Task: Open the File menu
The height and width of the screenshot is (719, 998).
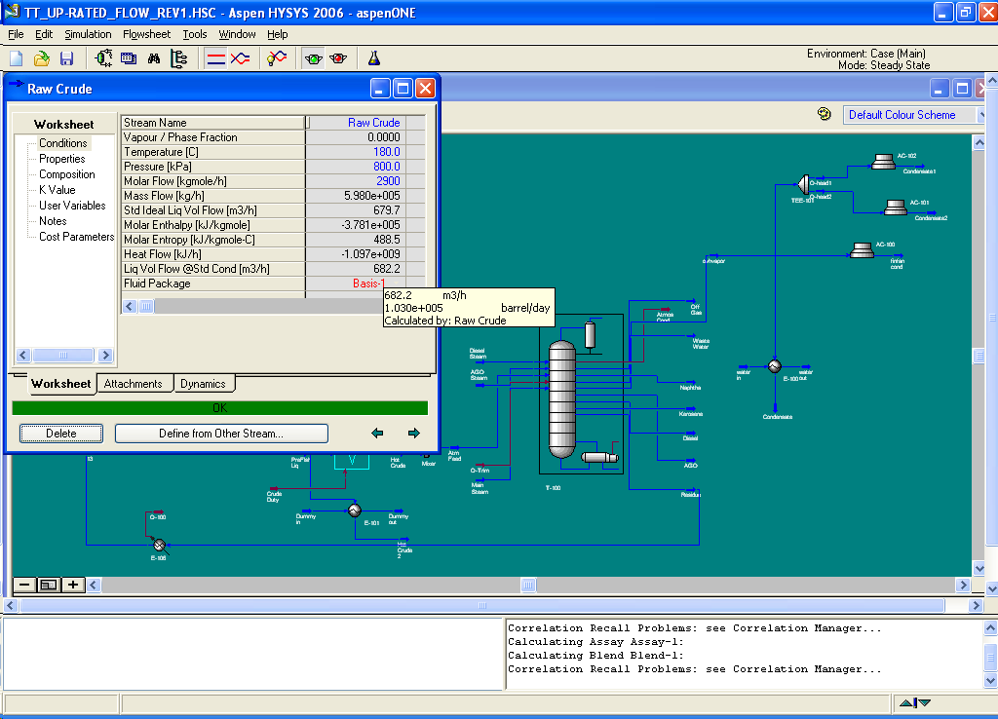Action: (x=16, y=34)
